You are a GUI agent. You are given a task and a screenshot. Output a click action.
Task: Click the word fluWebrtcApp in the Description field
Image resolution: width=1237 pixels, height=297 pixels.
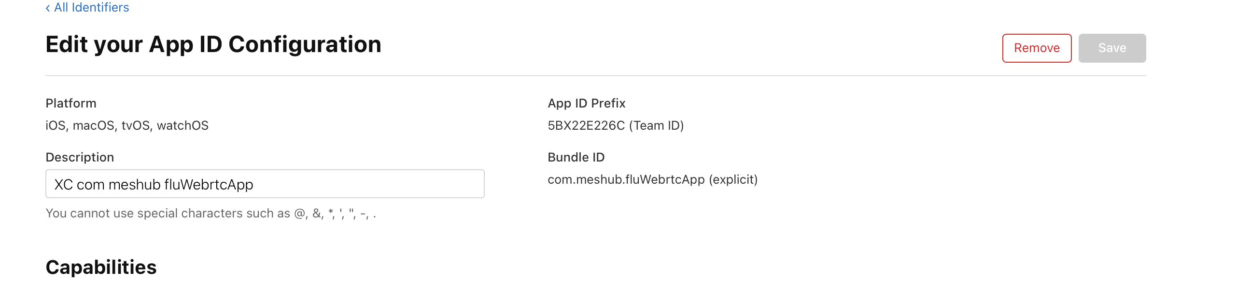pyautogui.click(x=209, y=185)
